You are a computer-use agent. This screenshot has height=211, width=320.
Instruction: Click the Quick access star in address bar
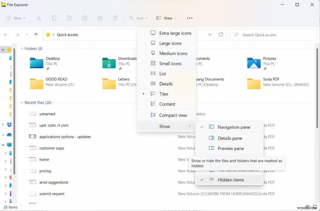(x=48, y=35)
